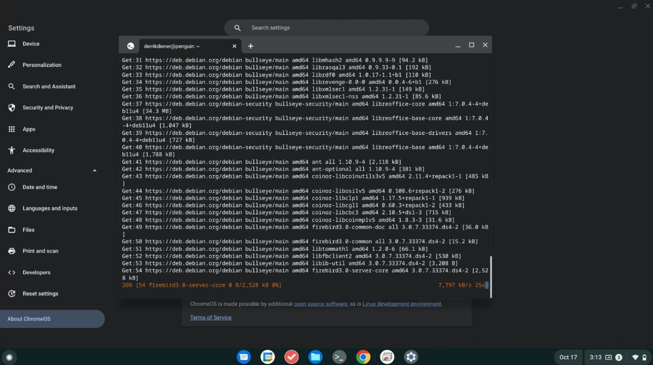Open the Terms of Service link
The height and width of the screenshot is (365, 653).
210,317
